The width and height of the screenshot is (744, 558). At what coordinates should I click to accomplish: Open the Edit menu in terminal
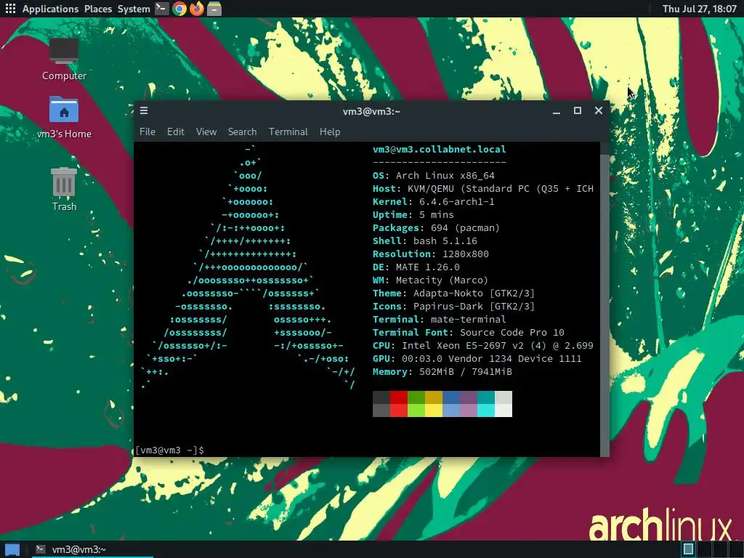coord(175,132)
